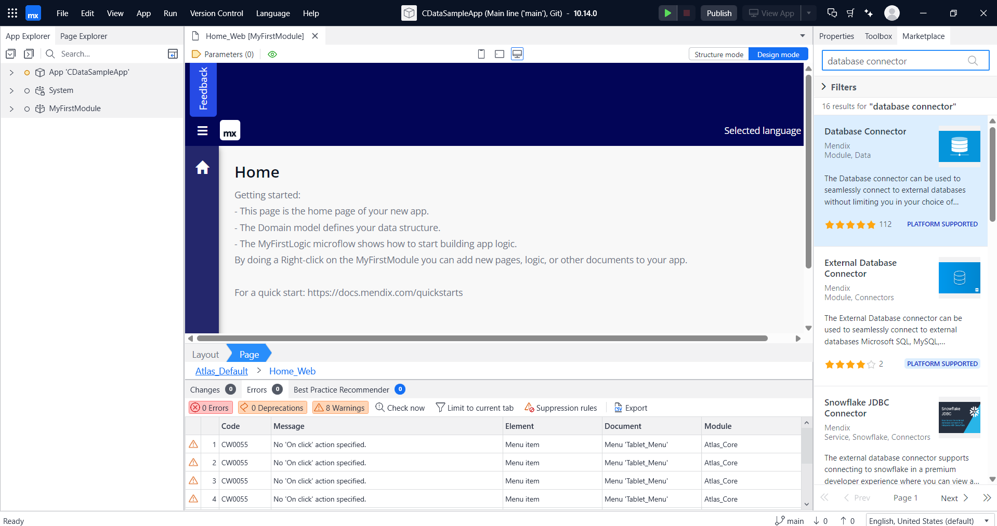The image size is (997, 526).
Task: Expand the MyFirstModule tree node
Action: click(x=11, y=109)
